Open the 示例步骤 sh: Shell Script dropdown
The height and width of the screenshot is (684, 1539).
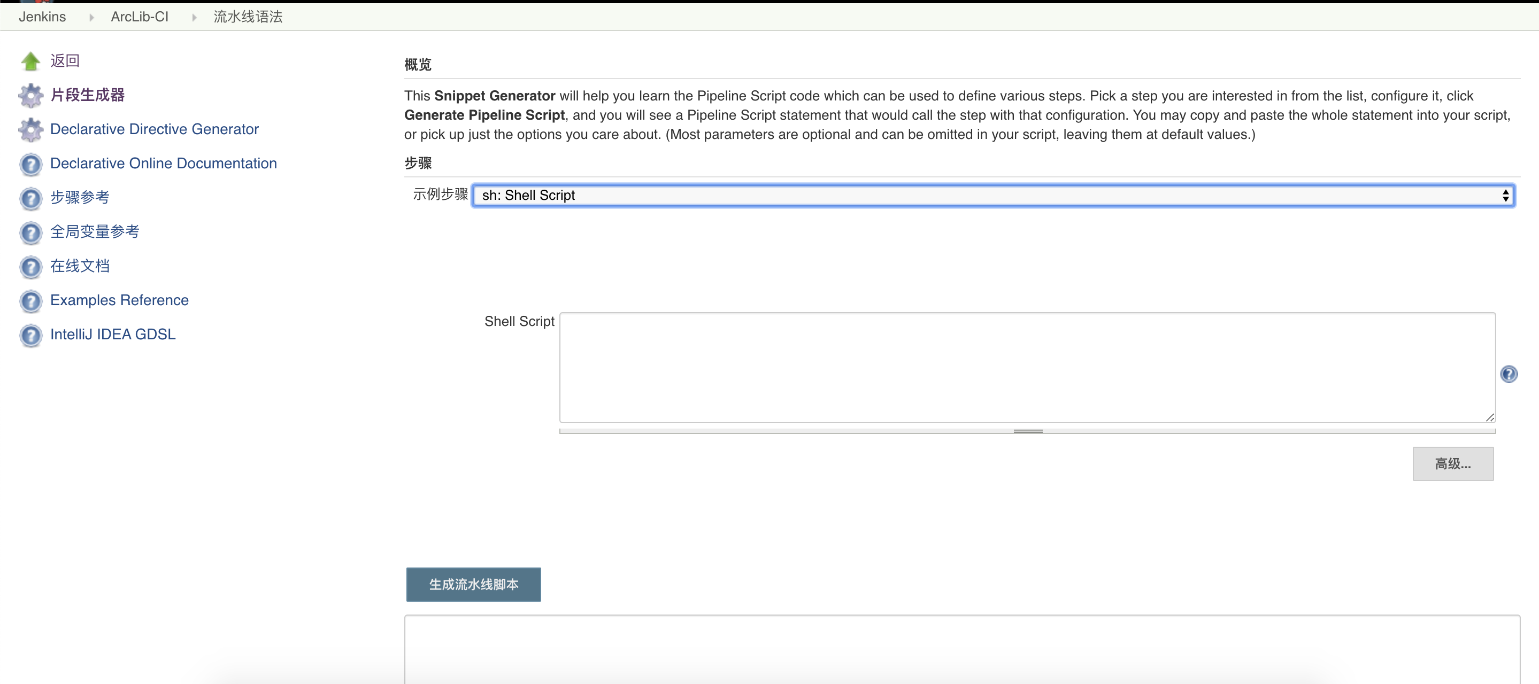click(x=993, y=196)
